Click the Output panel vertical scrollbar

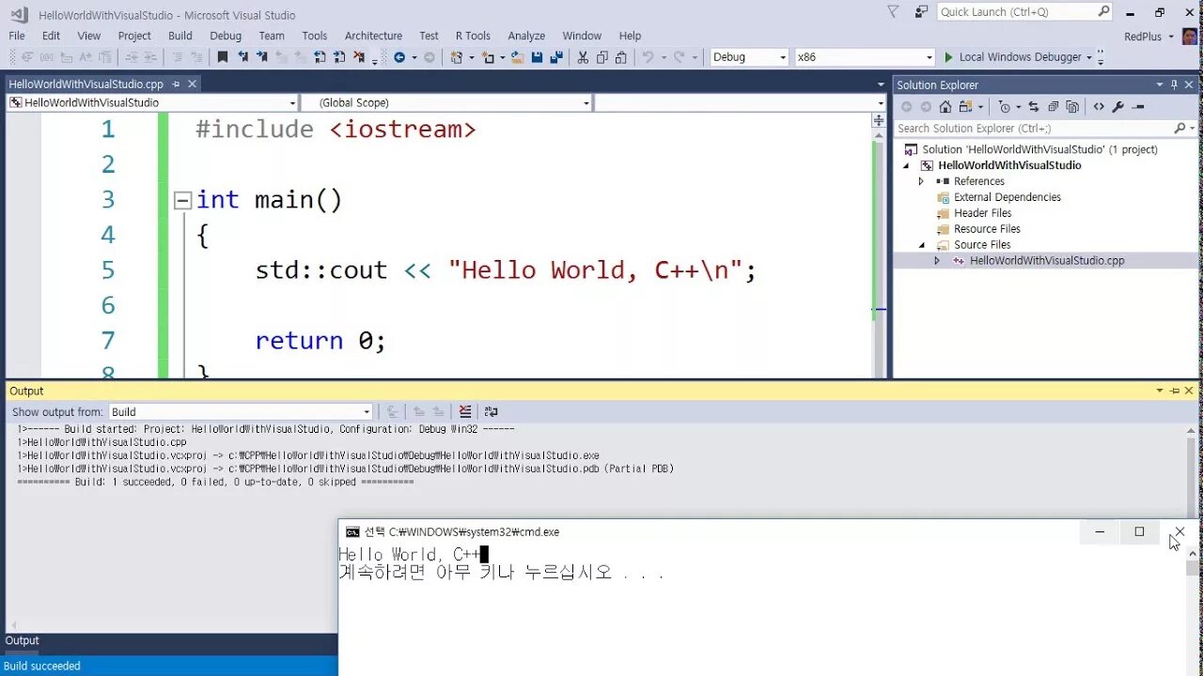1192,469
